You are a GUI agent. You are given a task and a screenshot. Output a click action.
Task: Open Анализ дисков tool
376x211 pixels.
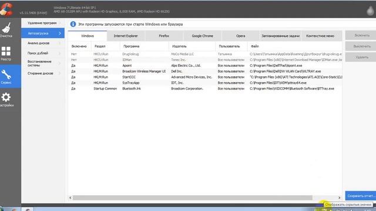pos(43,43)
